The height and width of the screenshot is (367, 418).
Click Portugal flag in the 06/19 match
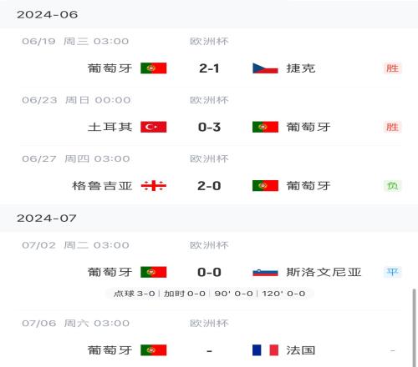coord(154,68)
